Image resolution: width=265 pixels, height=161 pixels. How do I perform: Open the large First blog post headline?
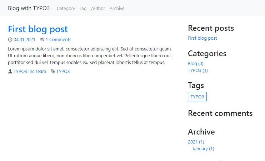click(x=37, y=29)
